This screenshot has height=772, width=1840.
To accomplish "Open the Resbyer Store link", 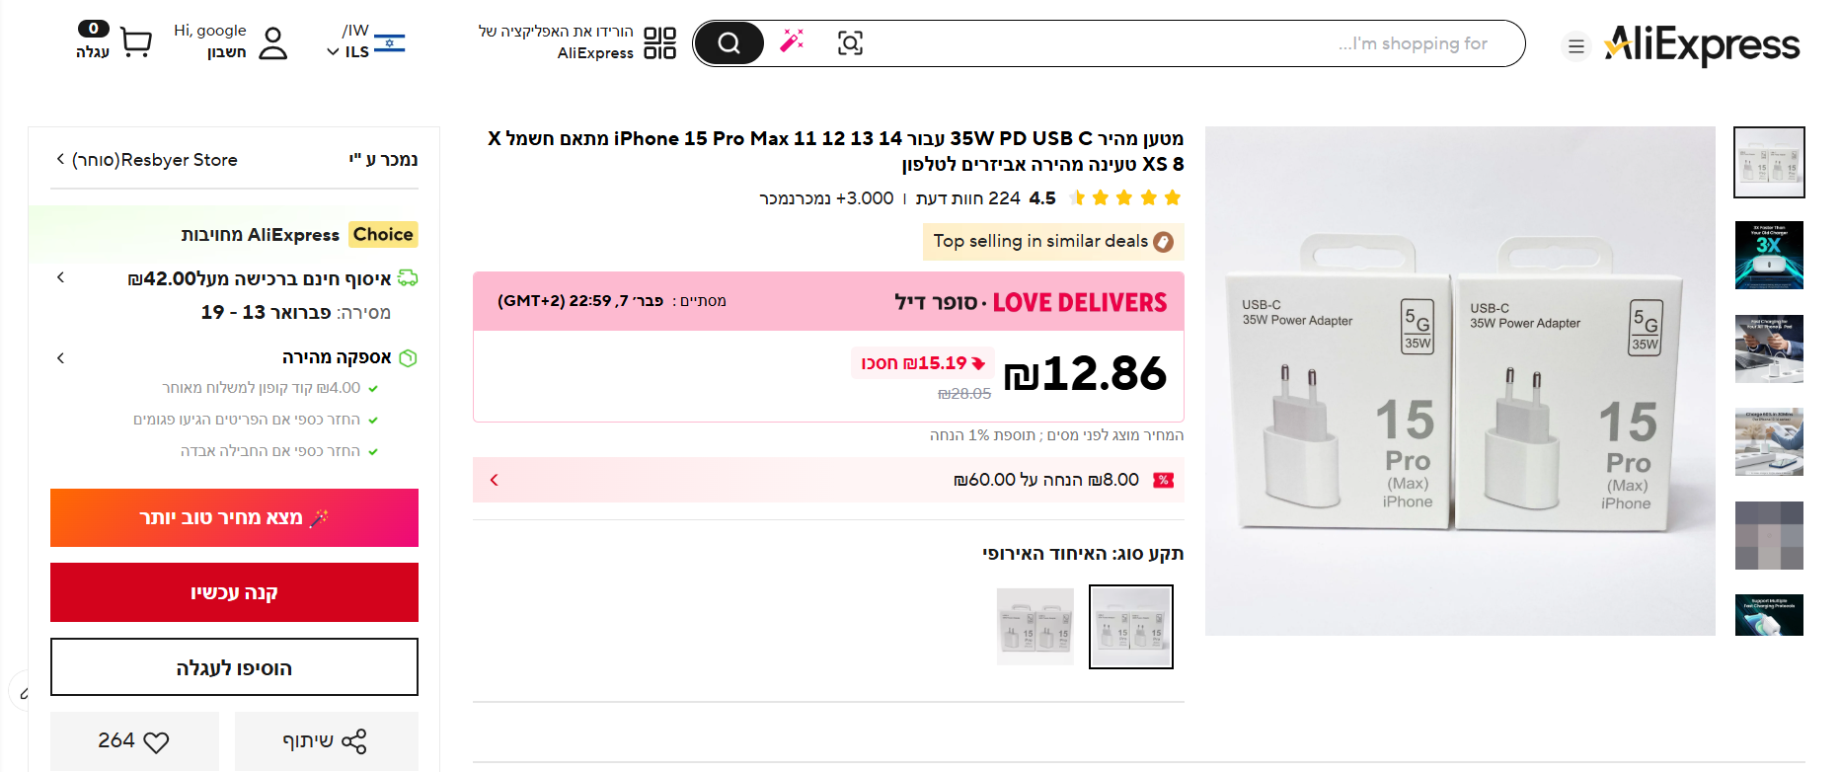I will [148, 160].
